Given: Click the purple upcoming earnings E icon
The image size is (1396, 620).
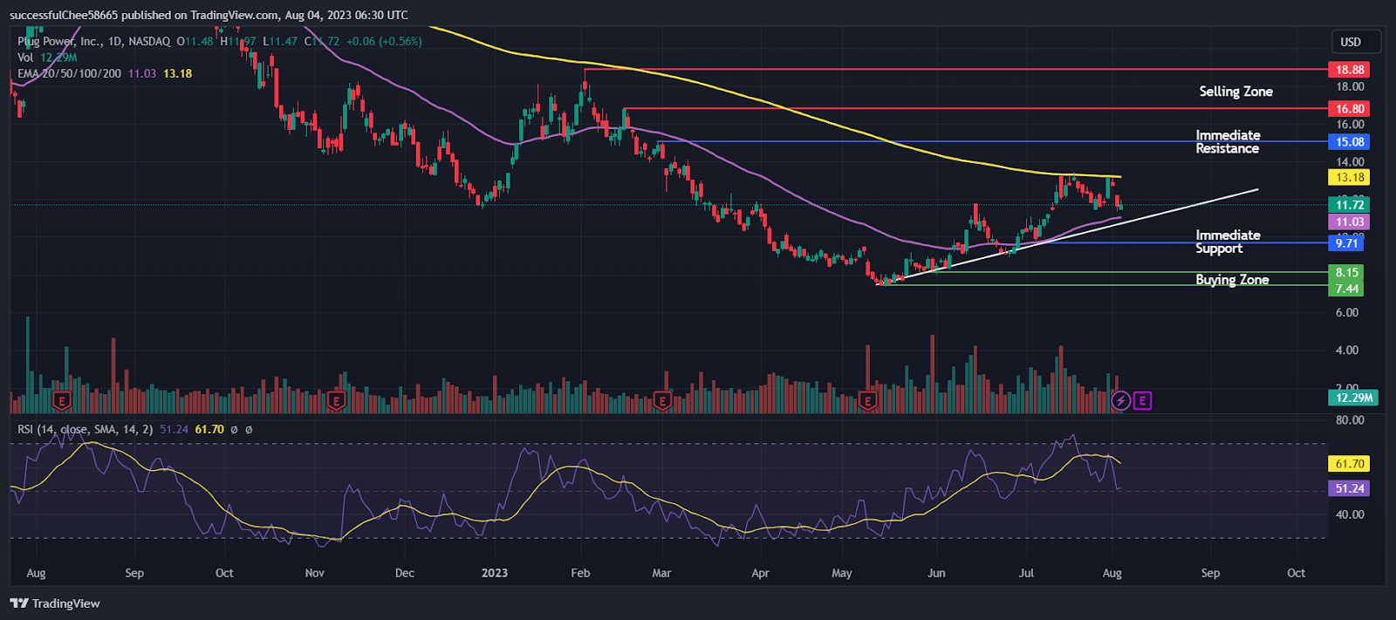Looking at the screenshot, I should (1143, 401).
